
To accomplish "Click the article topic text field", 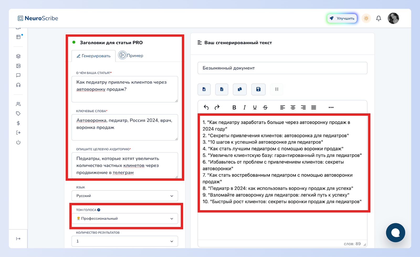I will coord(125,89).
